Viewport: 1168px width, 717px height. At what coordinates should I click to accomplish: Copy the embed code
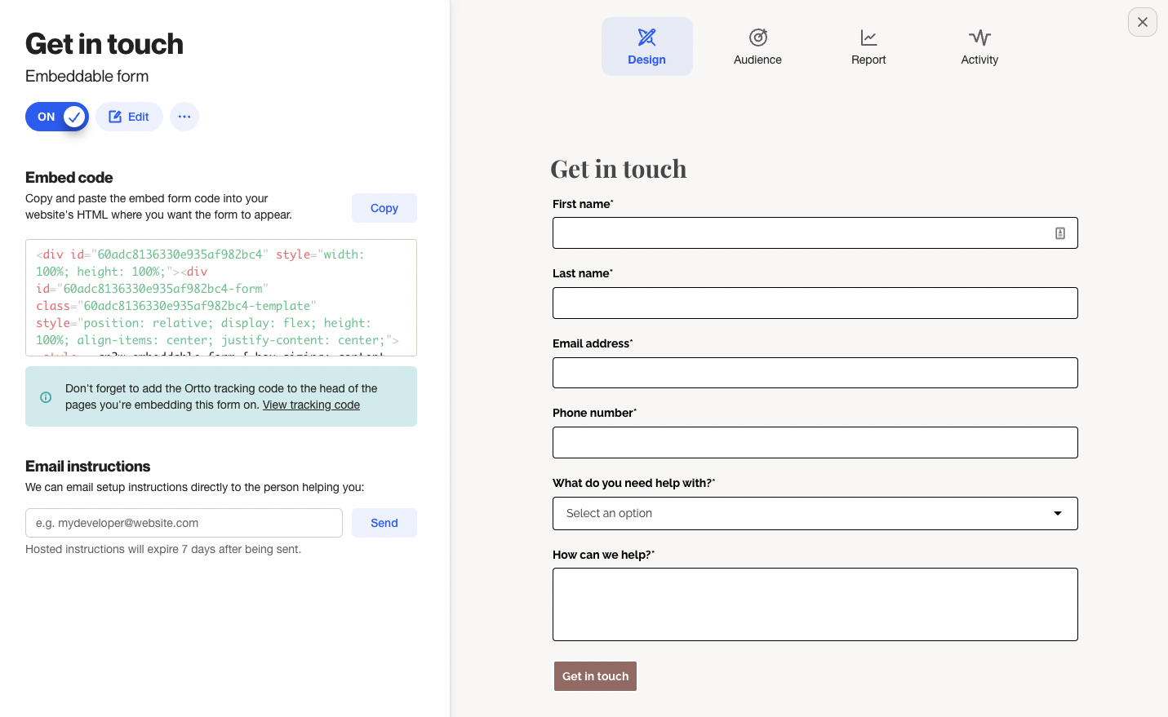pos(384,208)
